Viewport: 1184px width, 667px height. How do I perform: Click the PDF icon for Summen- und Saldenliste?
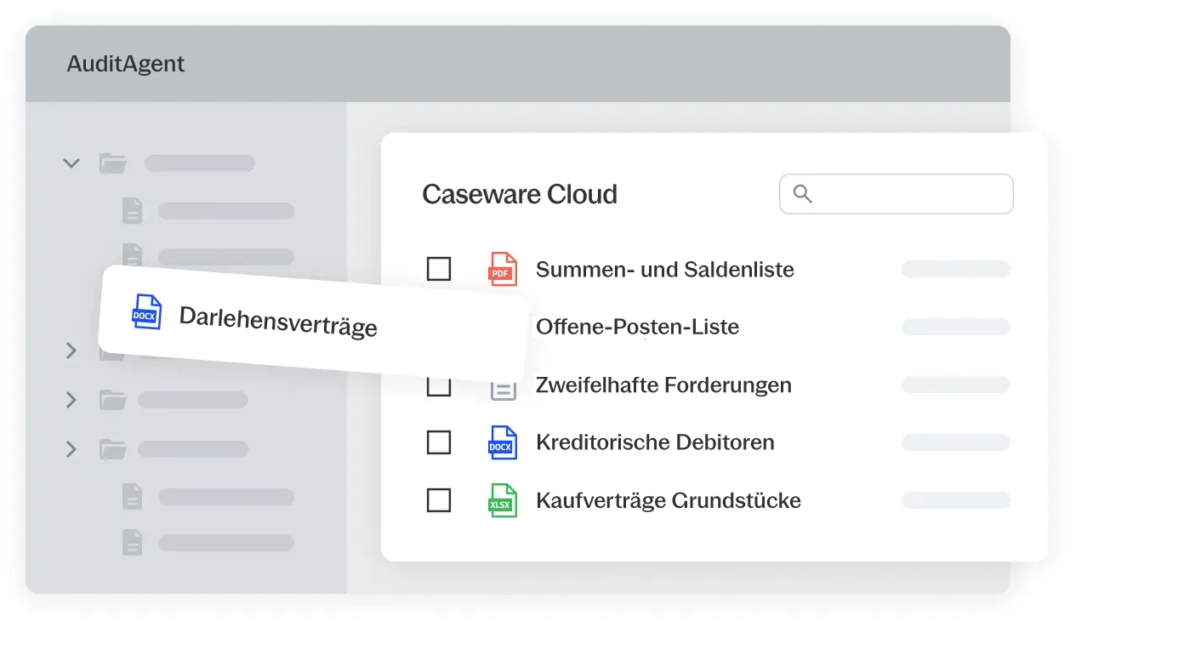point(502,270)
